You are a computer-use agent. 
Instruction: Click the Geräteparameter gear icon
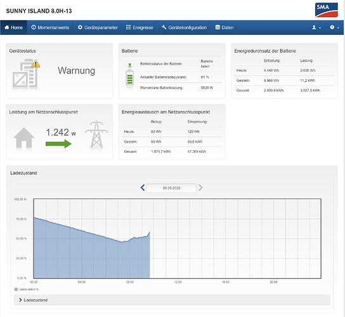[80, 27]
